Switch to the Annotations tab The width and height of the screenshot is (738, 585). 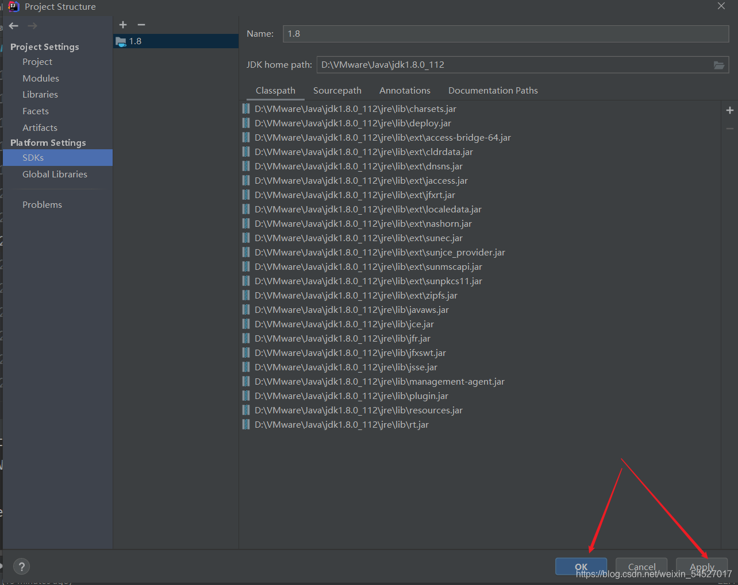point(405,90)
